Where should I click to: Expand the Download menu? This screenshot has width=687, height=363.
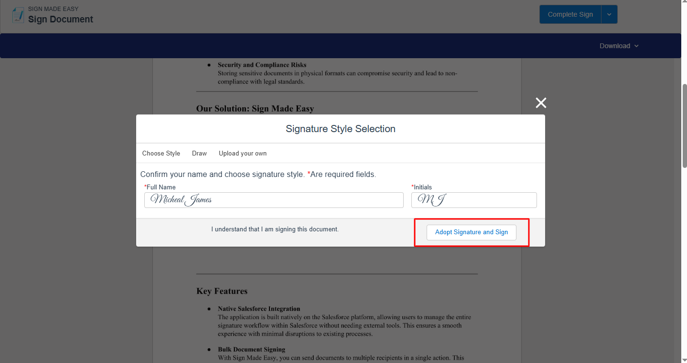pyautogui.click(x=615, y=46)
